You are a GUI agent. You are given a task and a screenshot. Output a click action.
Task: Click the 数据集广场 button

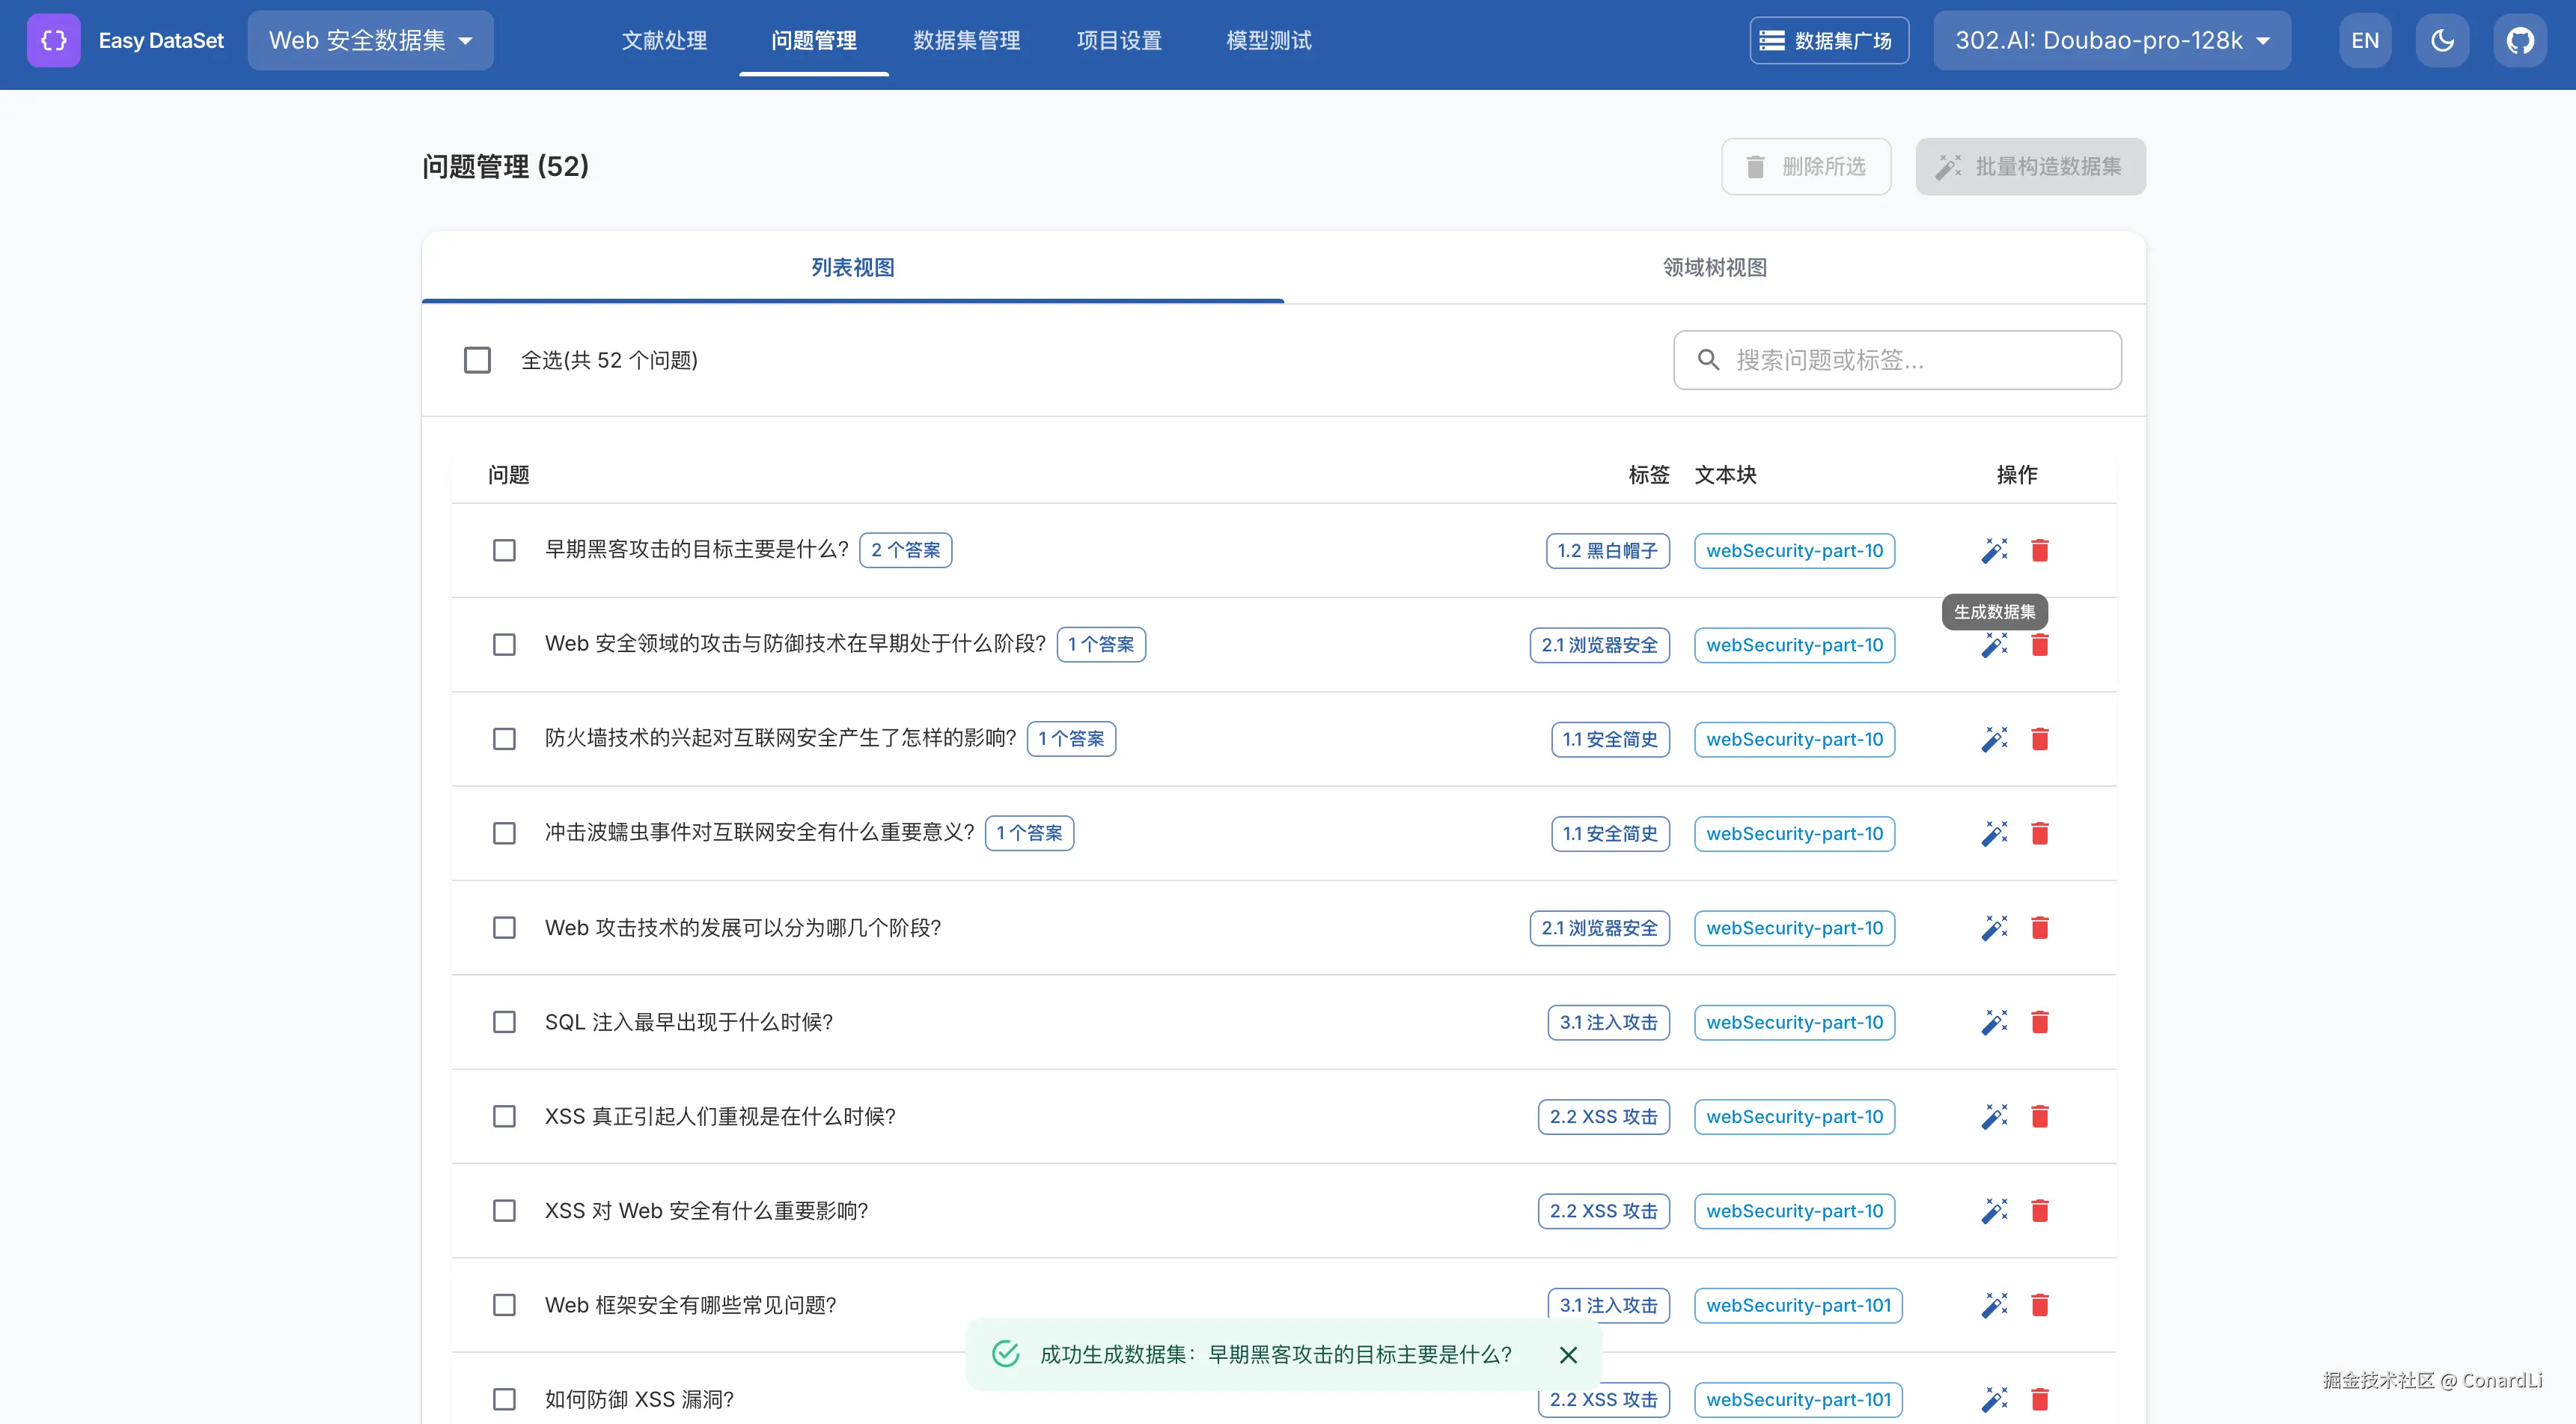(x=1828, y=40)
